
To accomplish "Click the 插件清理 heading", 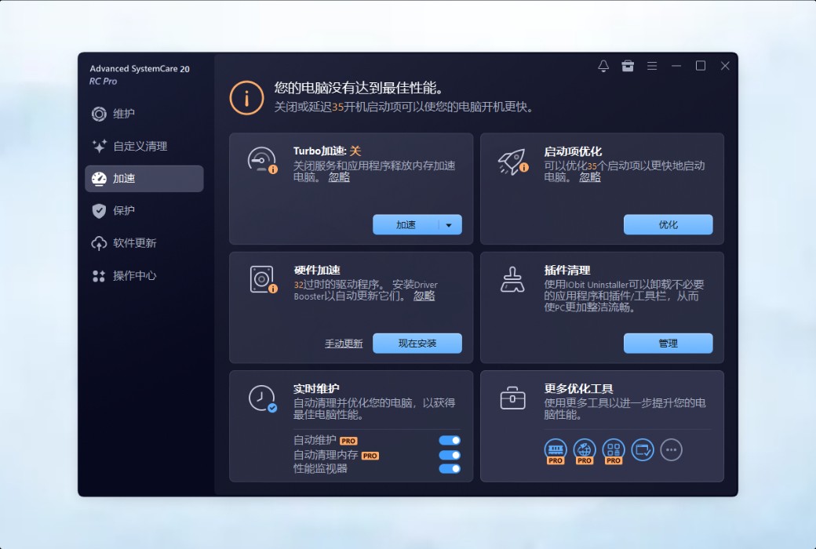I will click(x=567, y=270).
